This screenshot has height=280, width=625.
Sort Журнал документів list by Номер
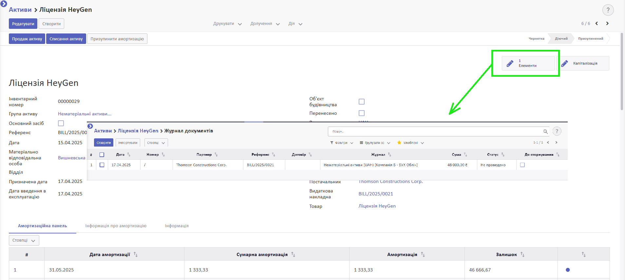163,154
